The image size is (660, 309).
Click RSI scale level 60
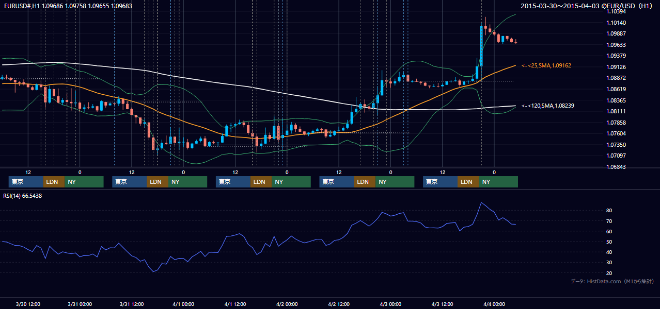click(x=609, y=231)
